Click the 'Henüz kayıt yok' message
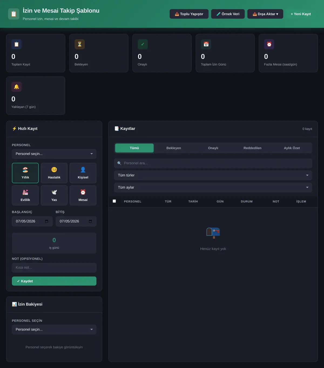Image resolution: width=324 pixels, height=368 pixels. (x=213, y=249)
